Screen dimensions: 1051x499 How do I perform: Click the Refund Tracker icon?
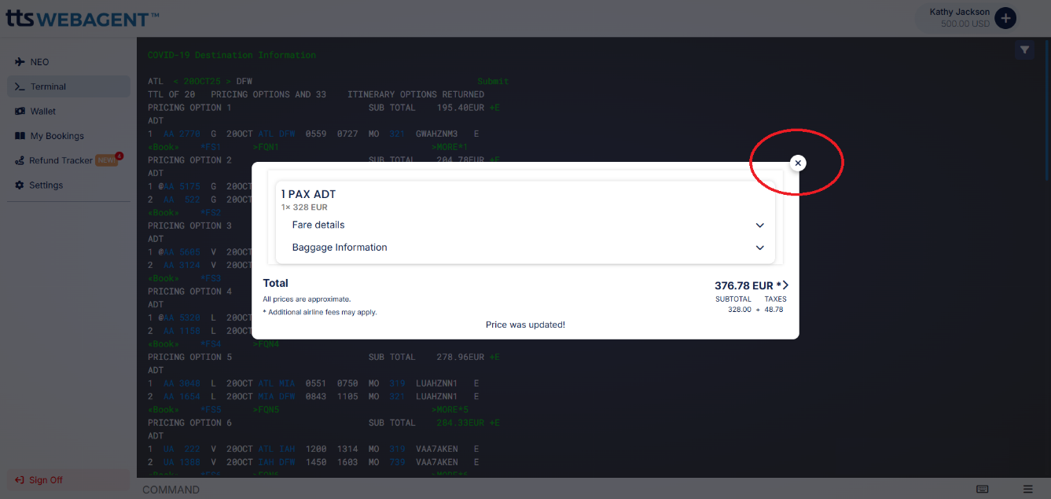coord(20,160)
